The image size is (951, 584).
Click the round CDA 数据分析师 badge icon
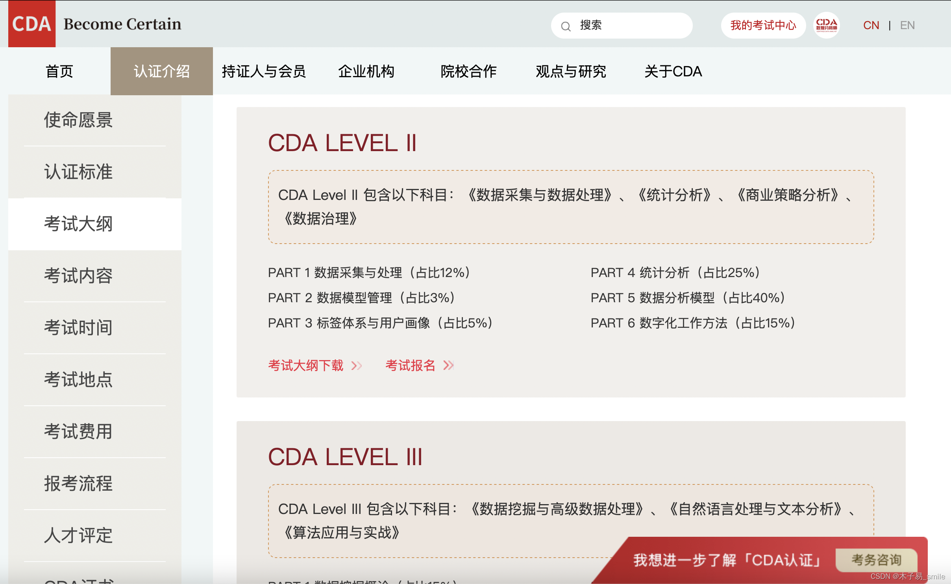(x=826, y=25)
